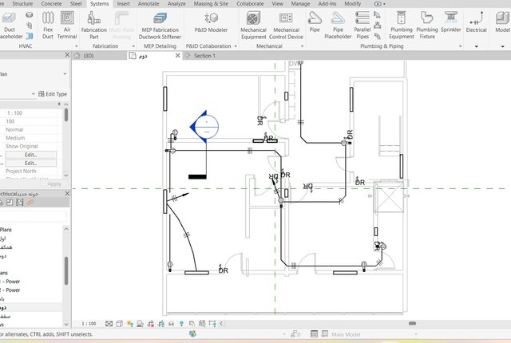Click the orange link icon in Project Browser

[x=30, y=203]
